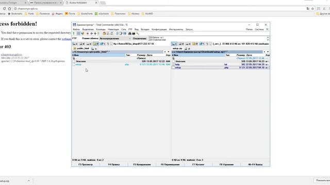
Task: Open the Файлы menu
Action: pos(76,29)
